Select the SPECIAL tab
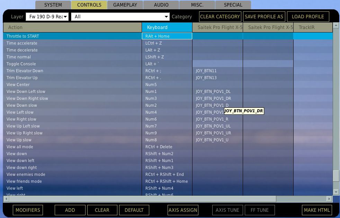 (233, 5)
